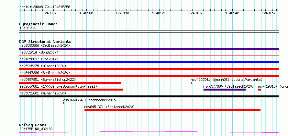Viewport: 288px width, 136px height.
Task: Click nsv4555541 (gnomADStructuralVariants) label
Action: click(227, 80)
